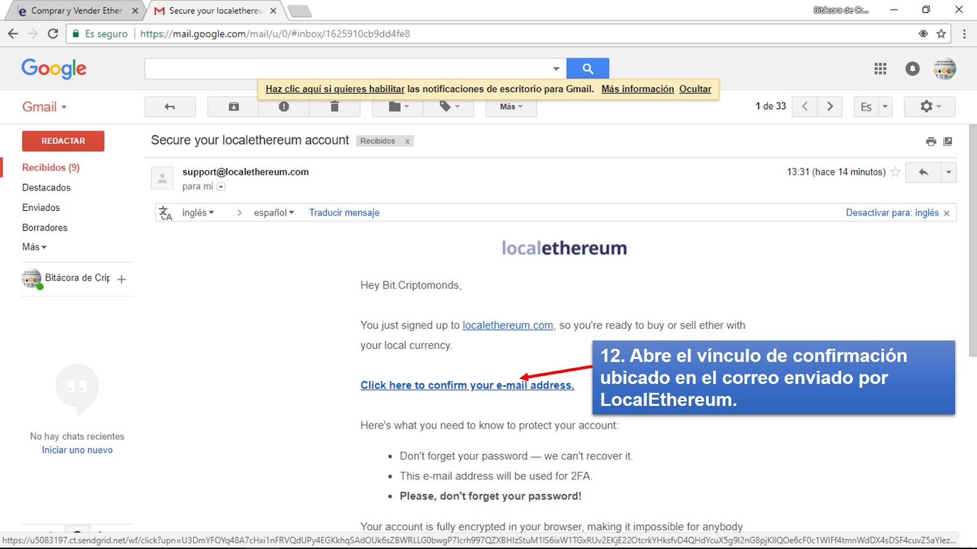Open Gmail product switcher dropdown
Screen dimensions: 977x549
click(44, 107)
